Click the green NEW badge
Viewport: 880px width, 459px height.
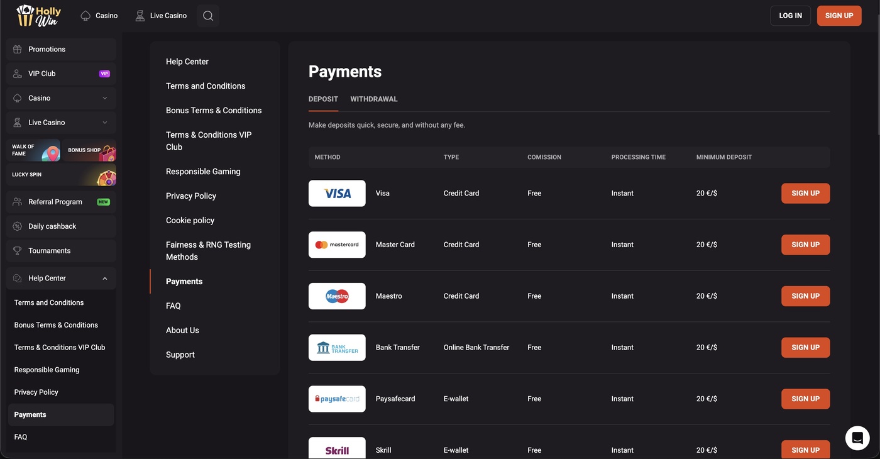coord(104,202)
